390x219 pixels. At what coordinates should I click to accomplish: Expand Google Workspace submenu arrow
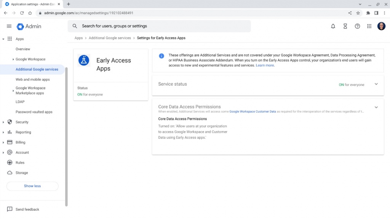pos(13,59)
